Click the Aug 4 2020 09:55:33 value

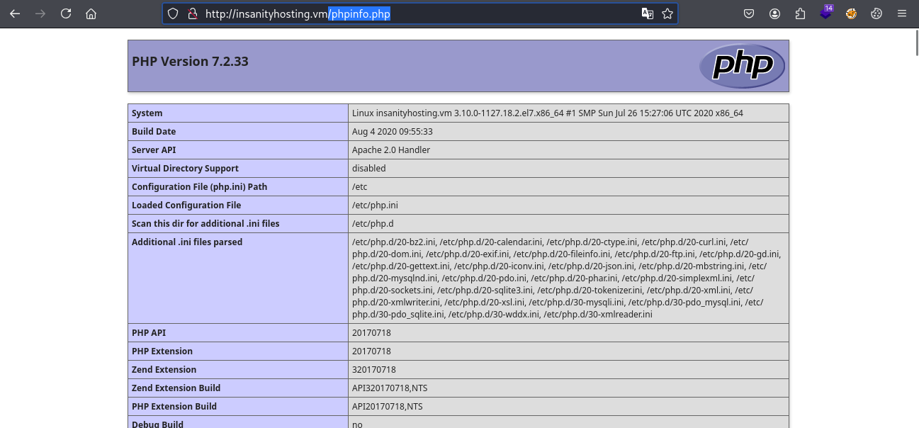(x=392, y=132)
